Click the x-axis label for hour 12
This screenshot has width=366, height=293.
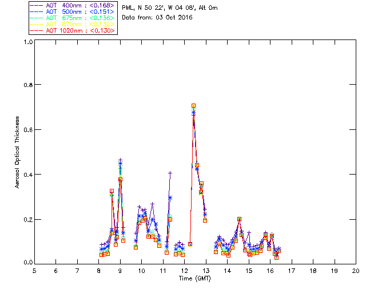[x=184, y=271]
